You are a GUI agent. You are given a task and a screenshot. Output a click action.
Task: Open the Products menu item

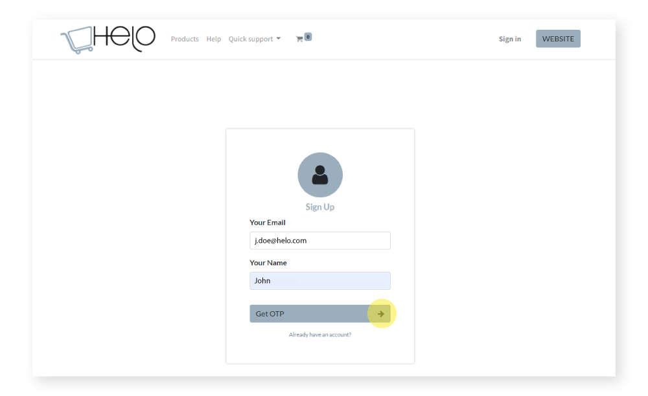click(x=185, y=39)
